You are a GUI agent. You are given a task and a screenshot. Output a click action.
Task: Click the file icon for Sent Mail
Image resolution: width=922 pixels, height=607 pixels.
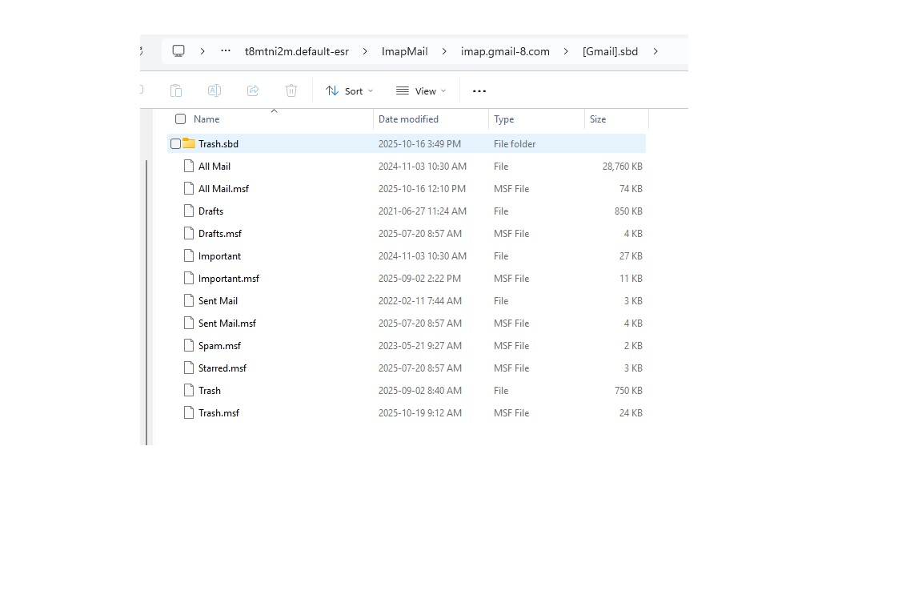[189, 300]
